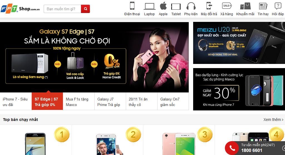
Task: Open the Galaxy S7 Edge main banner
Action: click(94, 57)
